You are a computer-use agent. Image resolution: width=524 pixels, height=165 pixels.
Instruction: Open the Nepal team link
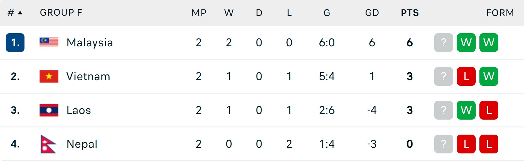pyautogui.click(x=82, y=144)
